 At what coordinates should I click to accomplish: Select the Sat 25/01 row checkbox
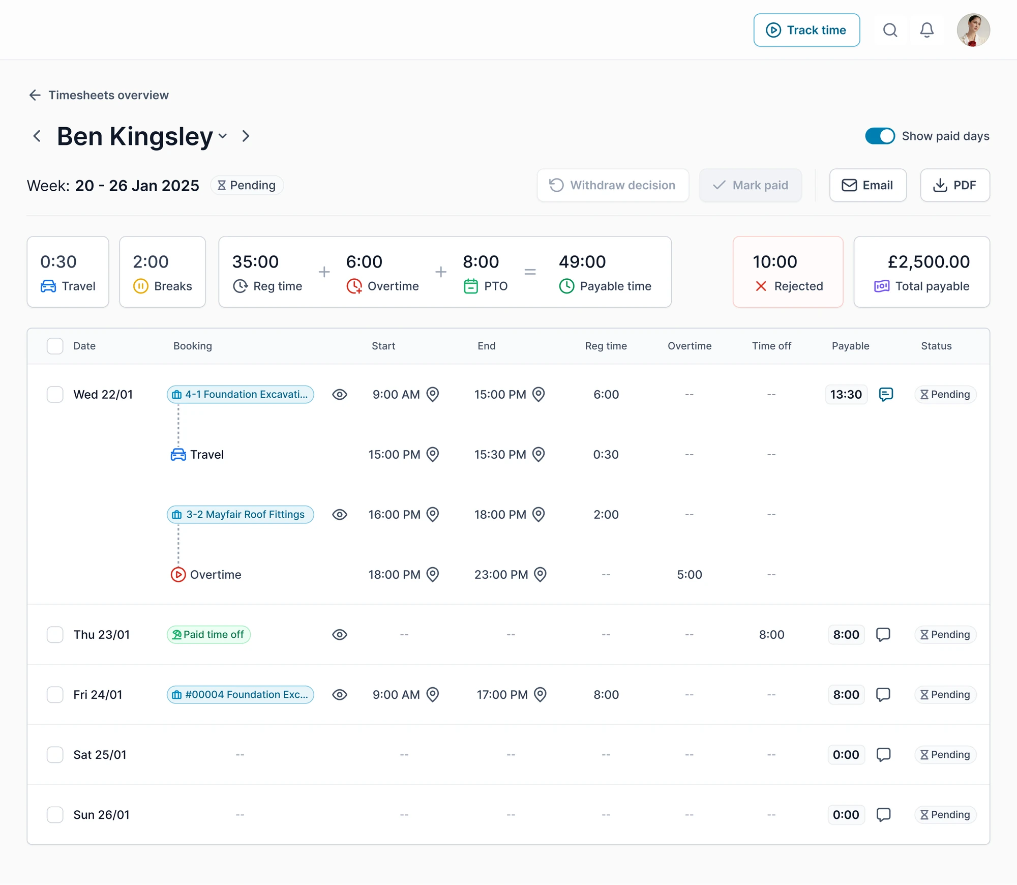pyautogui.click(x=55, y=754)
